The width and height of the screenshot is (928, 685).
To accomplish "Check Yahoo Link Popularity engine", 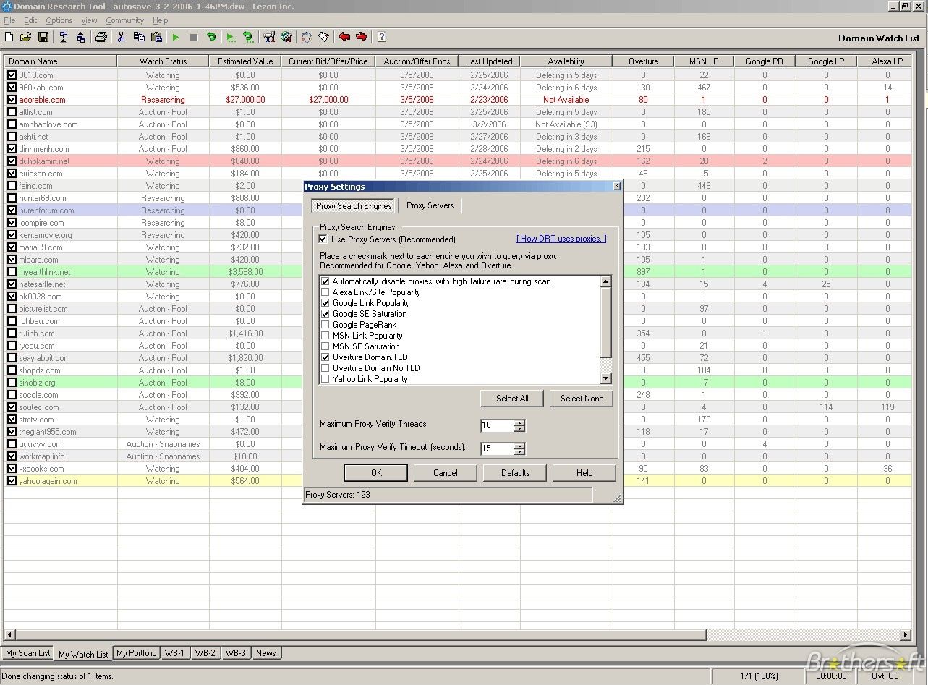I will click(x=325, y=379).
